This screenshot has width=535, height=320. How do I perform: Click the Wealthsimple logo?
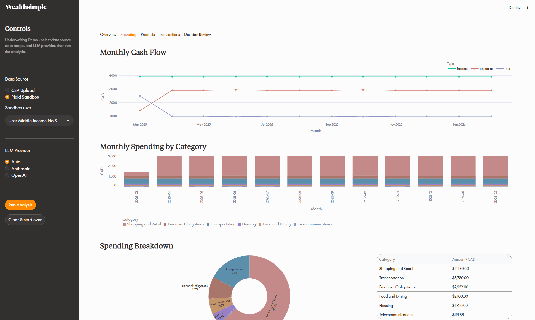26,7
